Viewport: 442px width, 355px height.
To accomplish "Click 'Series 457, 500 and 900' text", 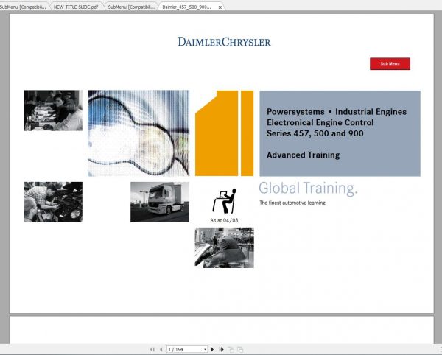I will pos(315,133).
